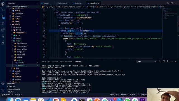The width and height of the screenshot is (179, 101).
Task: Collapse the modules folder
Action: (19, 41)
